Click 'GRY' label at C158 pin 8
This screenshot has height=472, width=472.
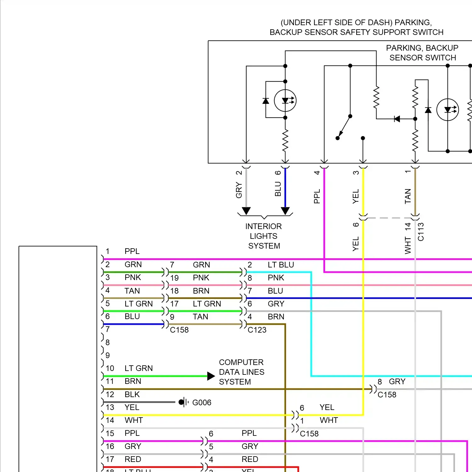tap(397, 382)
